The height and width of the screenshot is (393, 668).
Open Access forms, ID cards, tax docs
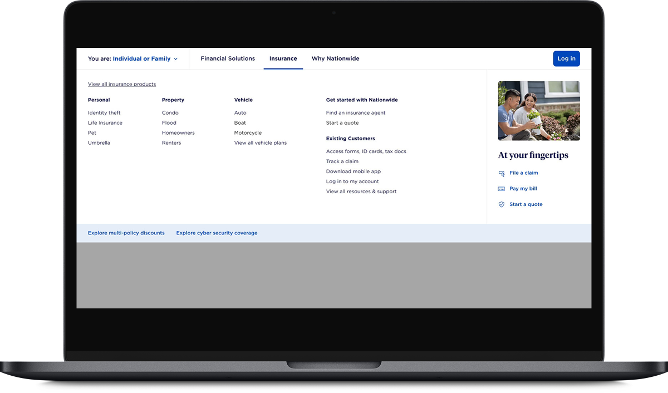[366, 151]
